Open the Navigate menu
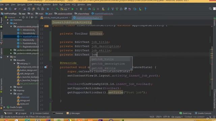This screenshot has width=216, height=121. pyautogui.click(x=21, y=4)
